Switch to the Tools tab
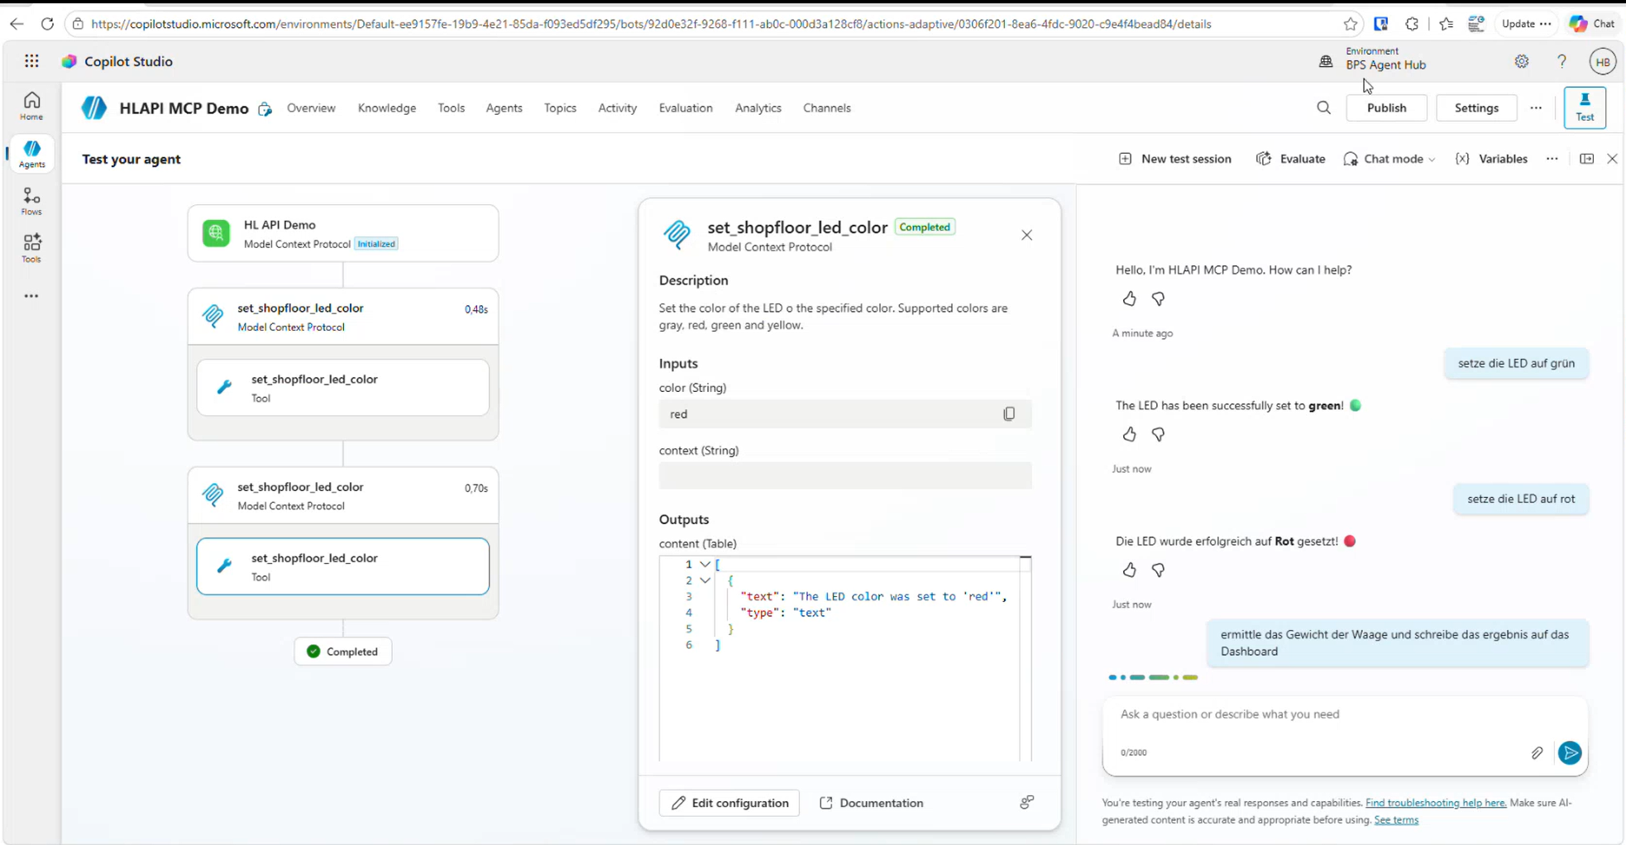 point(451,107)
